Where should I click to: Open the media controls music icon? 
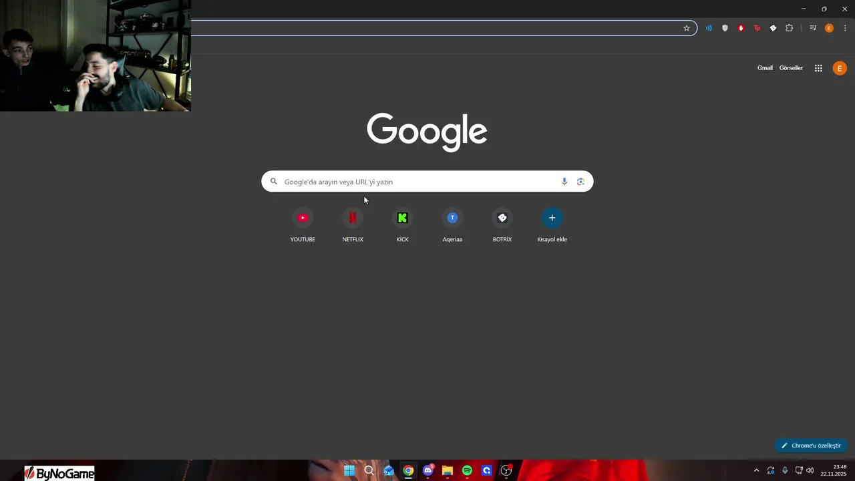click(x=813, y=28)
